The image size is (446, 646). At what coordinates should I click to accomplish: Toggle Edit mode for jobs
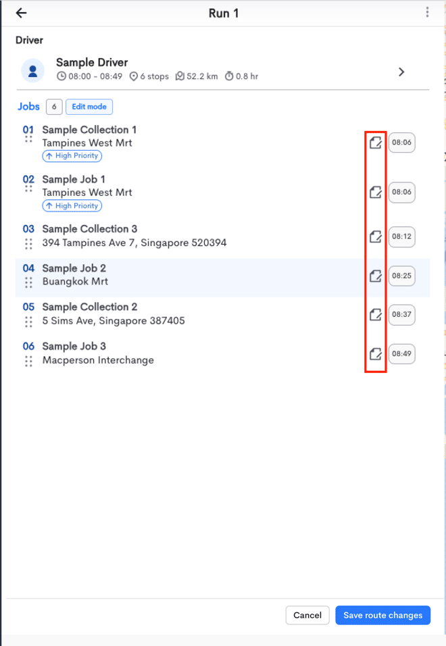(x=89, y=107)
